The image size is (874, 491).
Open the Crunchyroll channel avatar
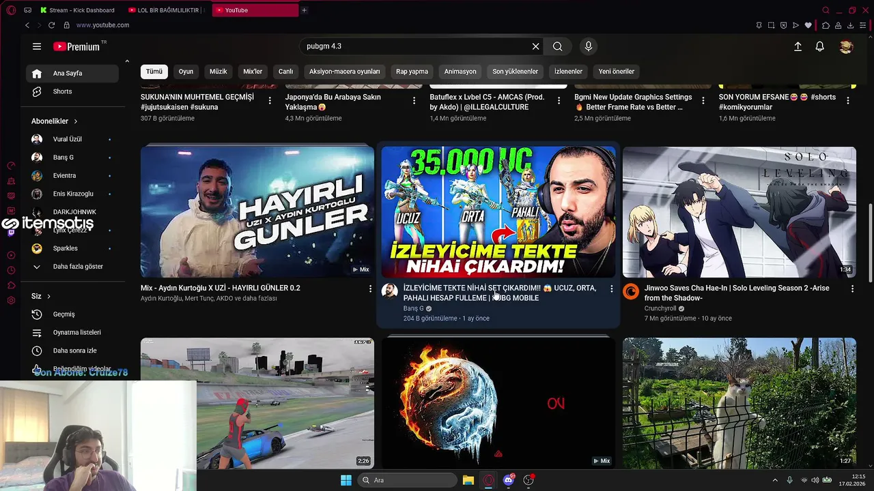(x=631, y=292)
